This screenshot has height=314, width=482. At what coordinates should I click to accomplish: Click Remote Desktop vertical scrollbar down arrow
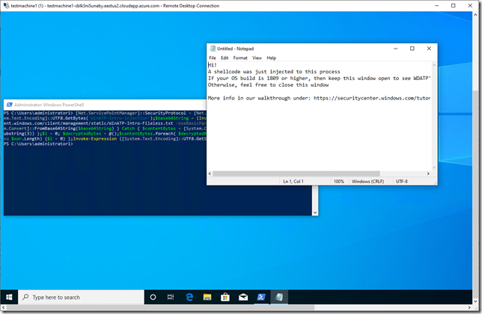[475, 301]
